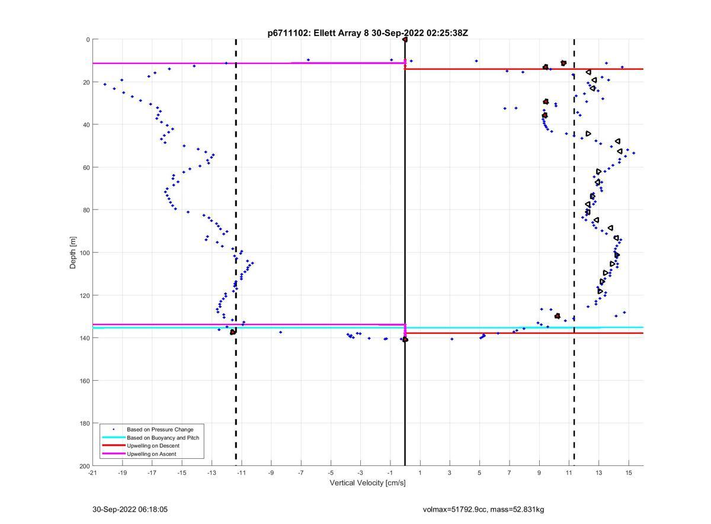
Task: Click y-axis tick label '100'
Action: (x=84, y=253)
